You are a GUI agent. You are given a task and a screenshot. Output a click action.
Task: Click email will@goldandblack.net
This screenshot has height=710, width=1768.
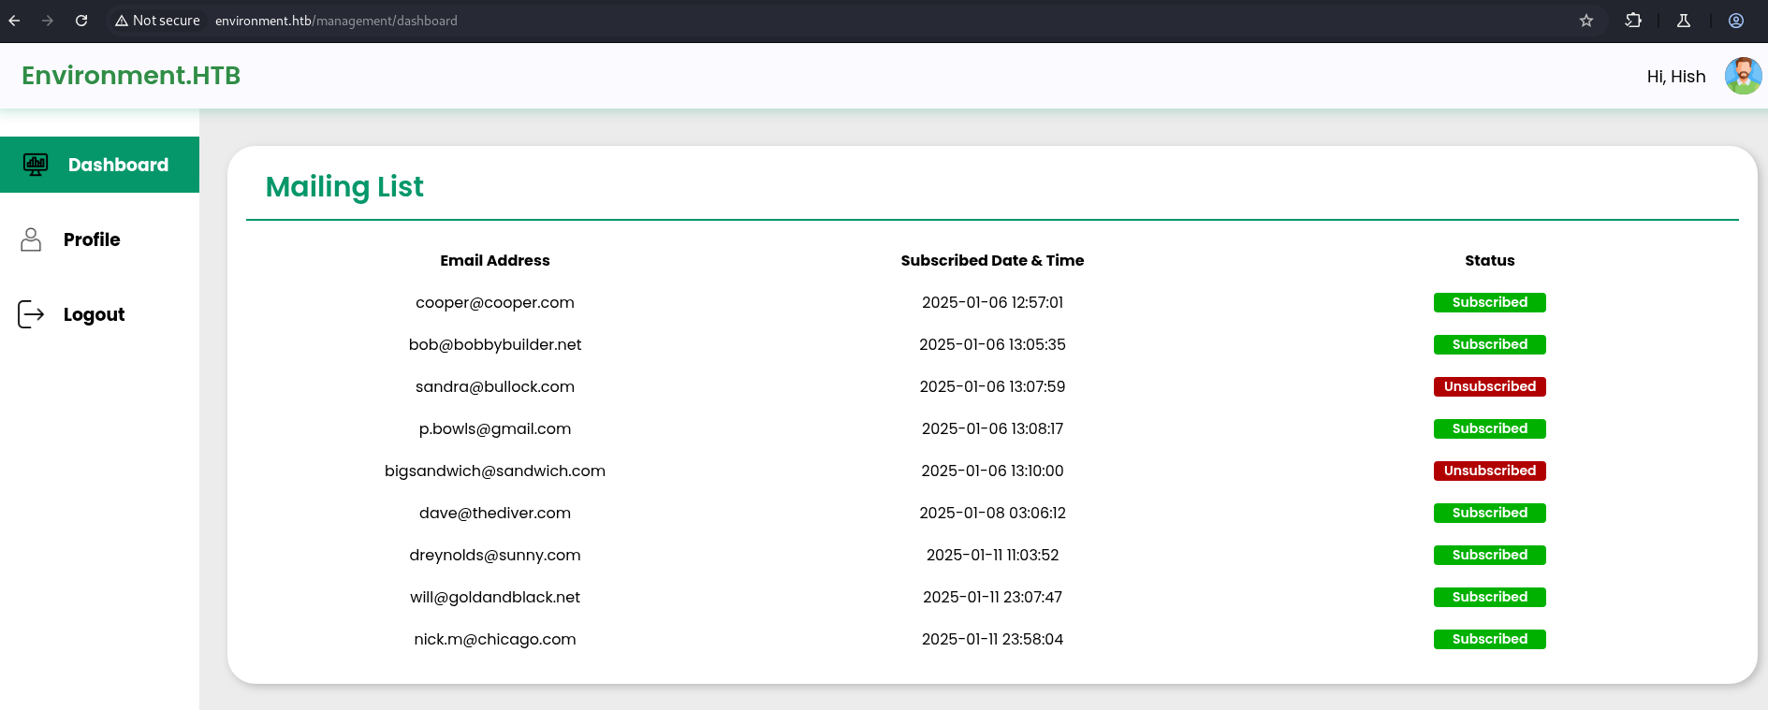[495, 598]
